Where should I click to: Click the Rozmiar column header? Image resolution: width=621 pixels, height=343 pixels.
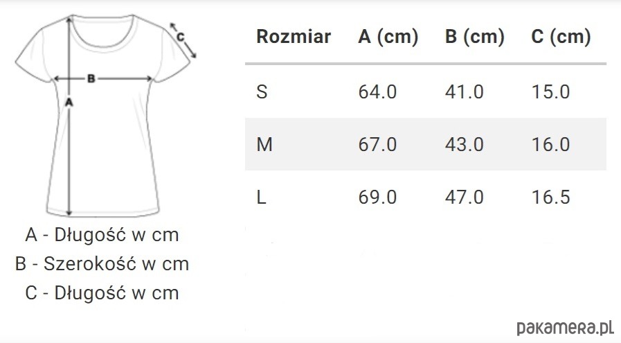(294, 37)
